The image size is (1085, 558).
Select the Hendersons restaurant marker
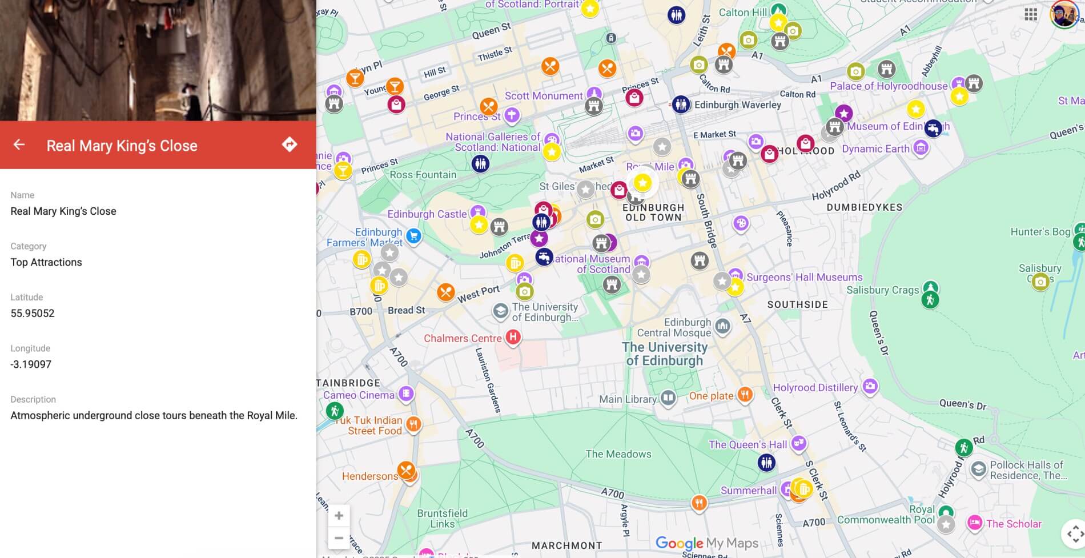[407, 471]
